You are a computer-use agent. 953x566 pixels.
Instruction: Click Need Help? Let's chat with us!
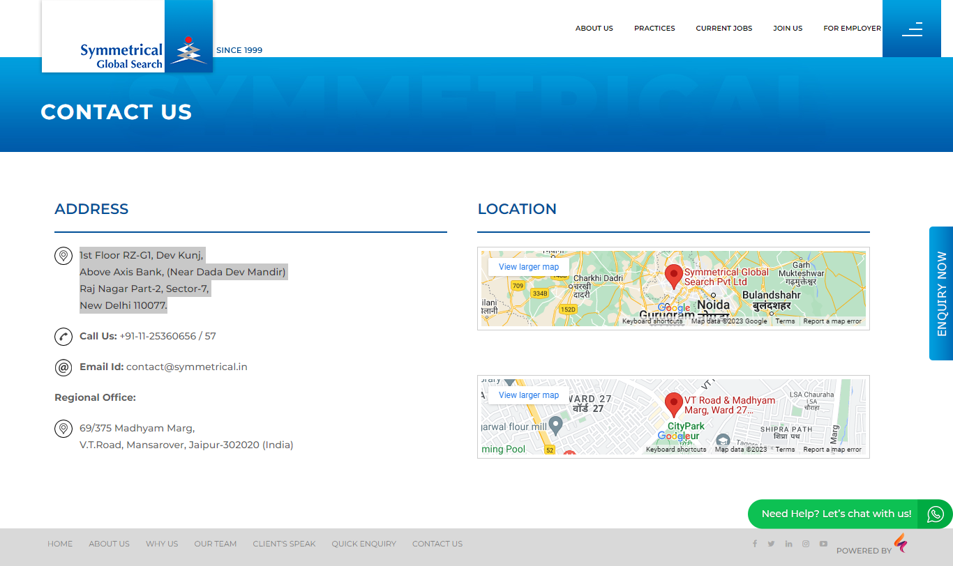tap(836, 514)
